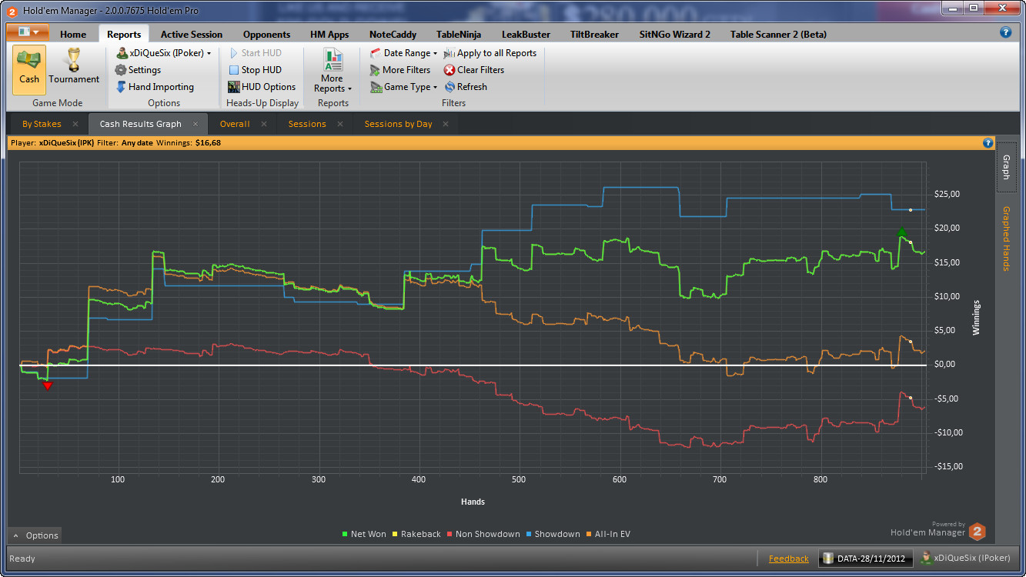
Task: Toggle All-In EV orange legend swatch
Action: [x=589, y=534]
